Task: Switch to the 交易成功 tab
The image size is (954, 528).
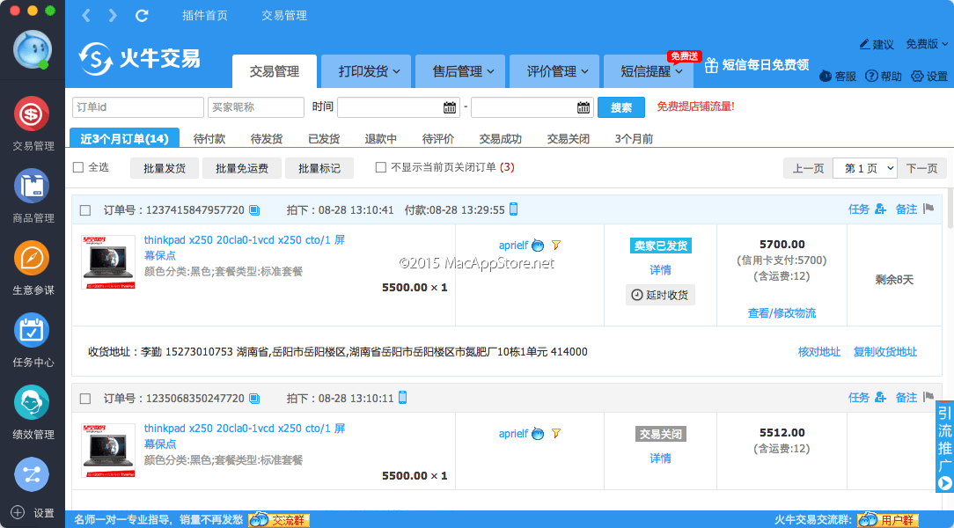Action: click(x=500, y=139)
